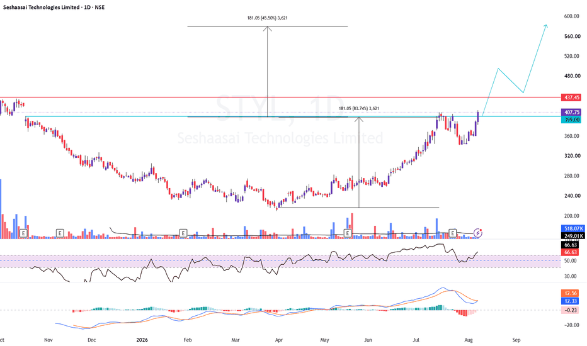Click the -20.00 MACD axis label
The width and height of the screenshot is (587, 346).
tap(571, 325)
